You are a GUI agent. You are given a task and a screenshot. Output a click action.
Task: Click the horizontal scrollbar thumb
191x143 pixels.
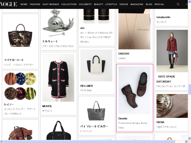tap(89, 141)
